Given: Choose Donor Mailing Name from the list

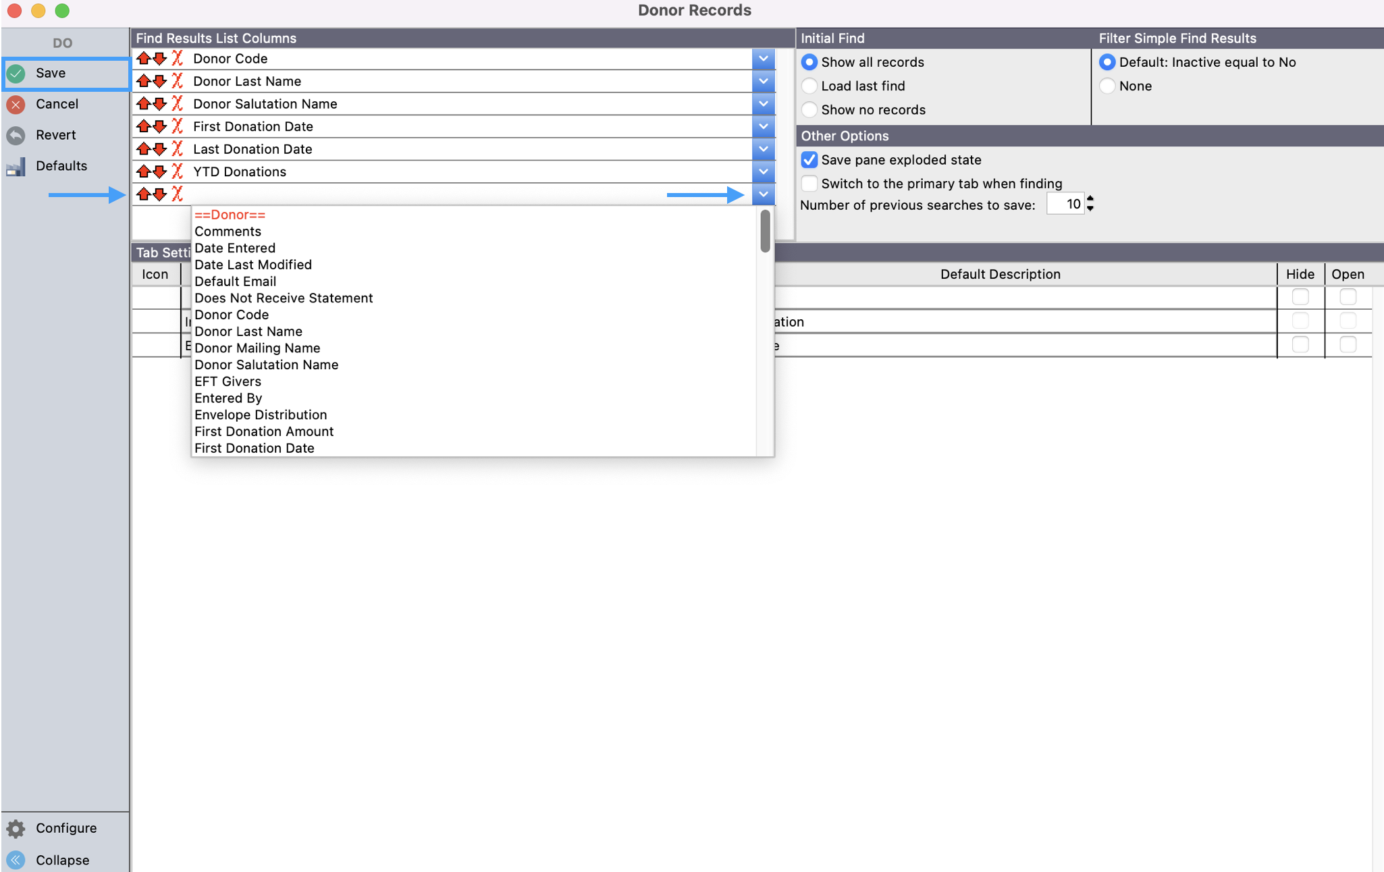Looking at the screenshot, I should coord(257,348).
